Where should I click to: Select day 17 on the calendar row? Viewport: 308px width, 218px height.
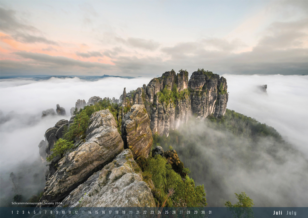(x=110, y=212)
